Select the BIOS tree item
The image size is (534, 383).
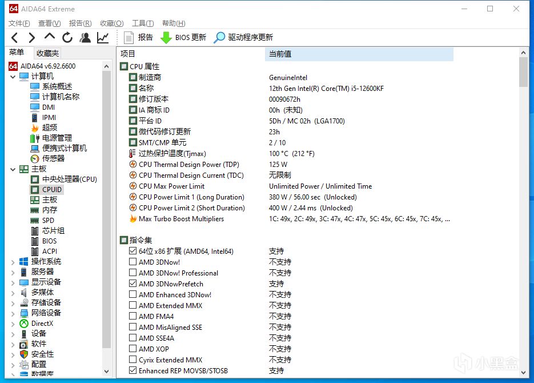pos(43,241)
